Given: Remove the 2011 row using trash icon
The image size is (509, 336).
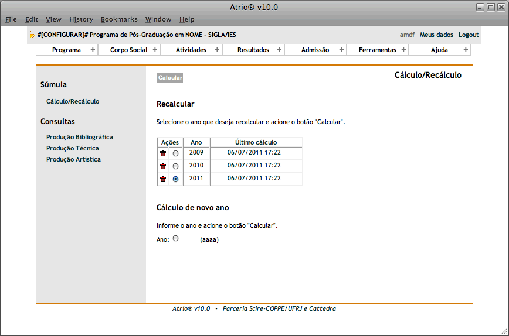Looking at the screenshot, I should (163, 179).
